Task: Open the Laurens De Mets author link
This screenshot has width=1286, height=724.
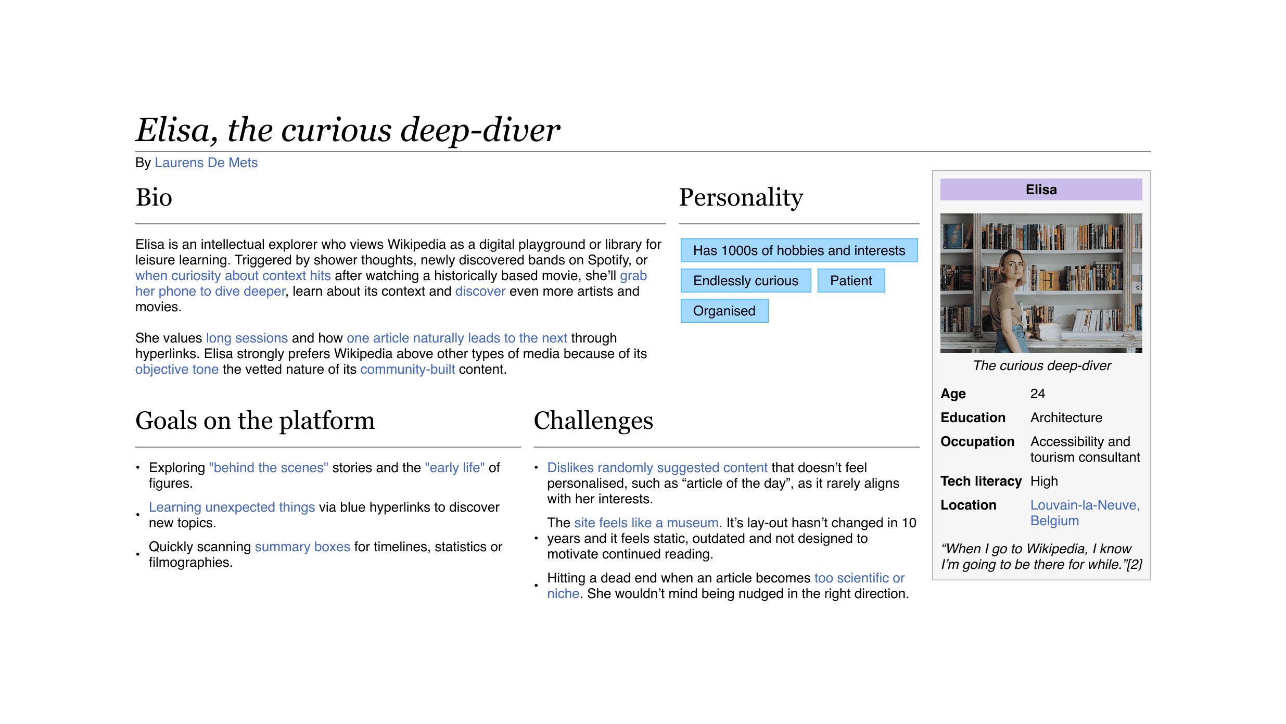Action: pos(206,163)
